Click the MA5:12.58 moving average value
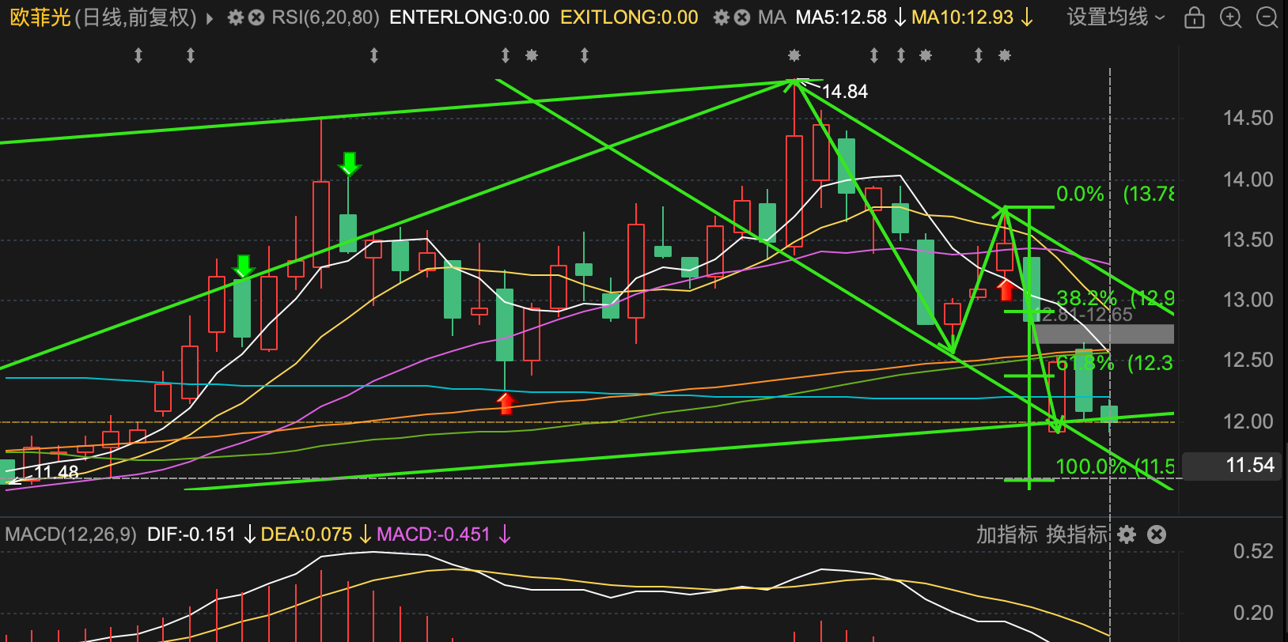1288x642 pixels. [x=841, y=17]
